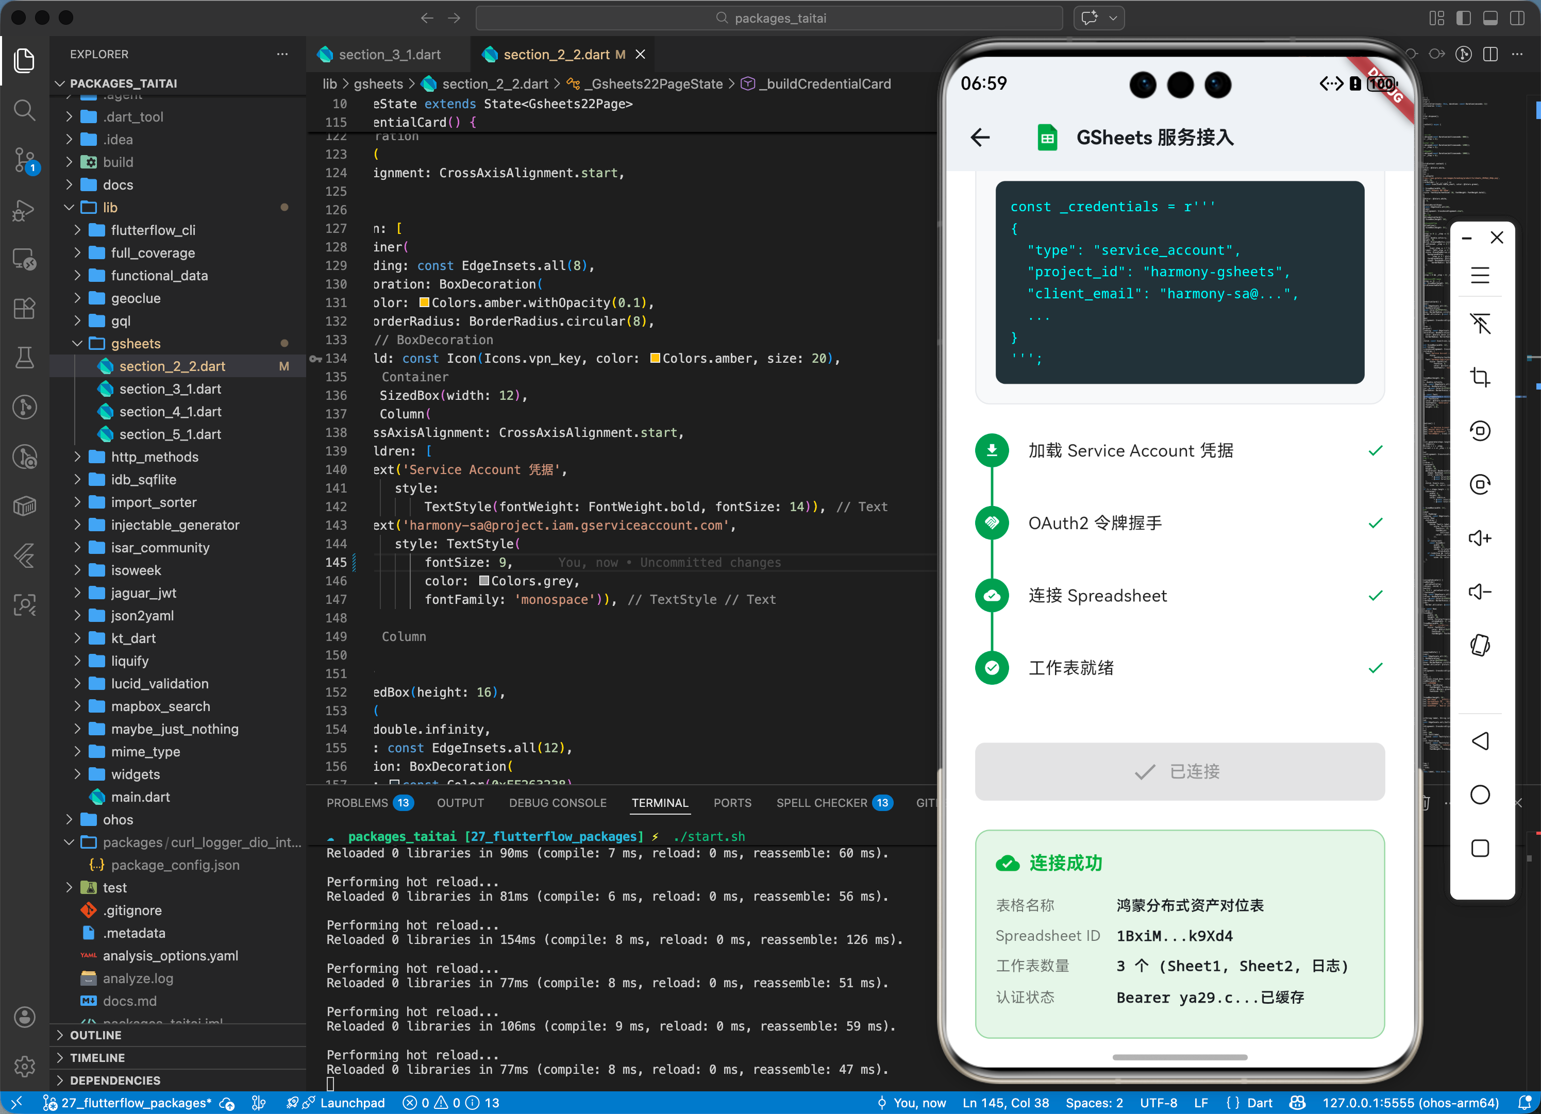Switch to the DEBUG CONSOLE tab
The height and width of the screenshot is (1114, 1541).
557,803
